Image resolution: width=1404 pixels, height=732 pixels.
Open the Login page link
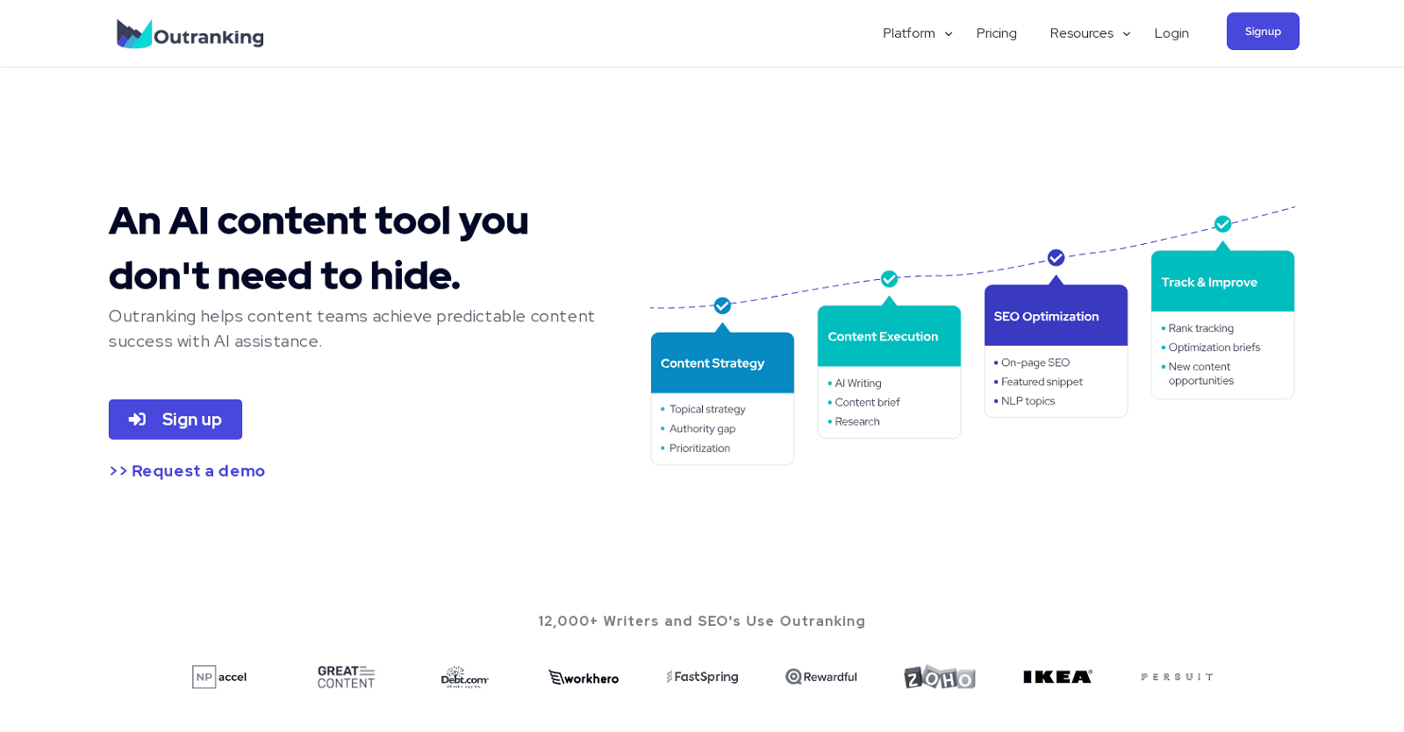coord(1171,33)
